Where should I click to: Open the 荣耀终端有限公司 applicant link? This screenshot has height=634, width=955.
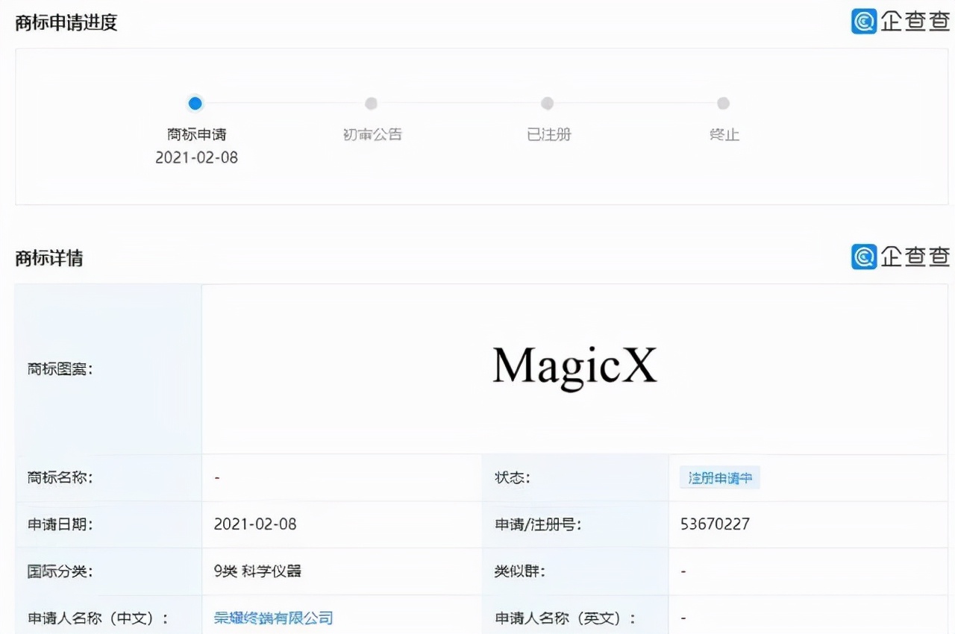pyautogui.click(x=273, y=618)
